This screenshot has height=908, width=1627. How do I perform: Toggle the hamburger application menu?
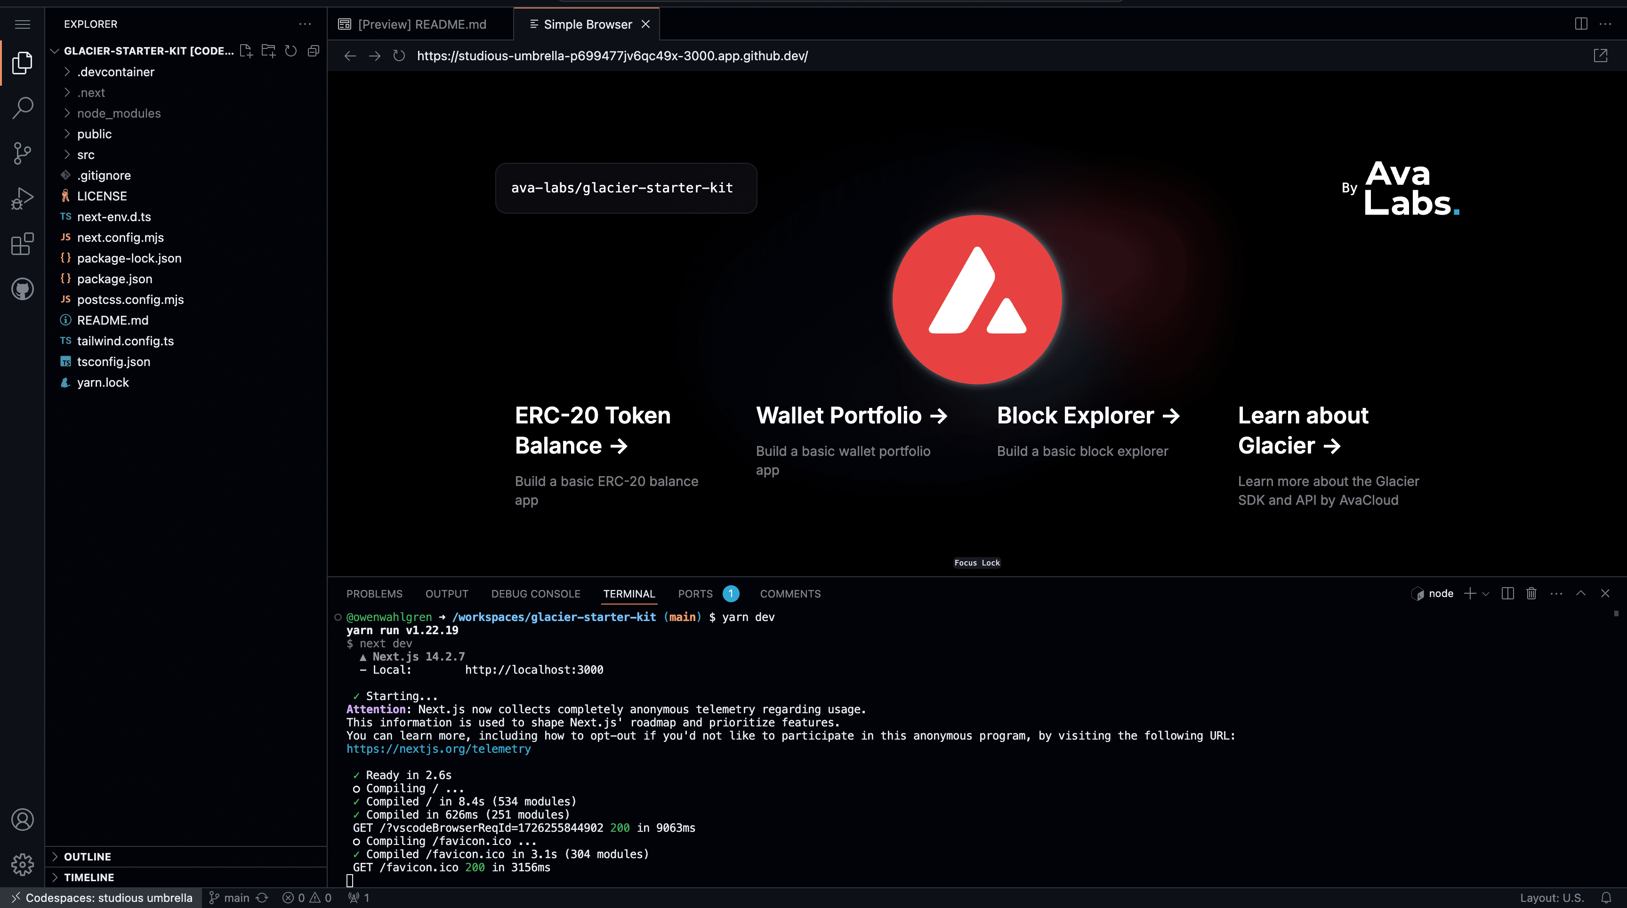(x=23, y=24)
